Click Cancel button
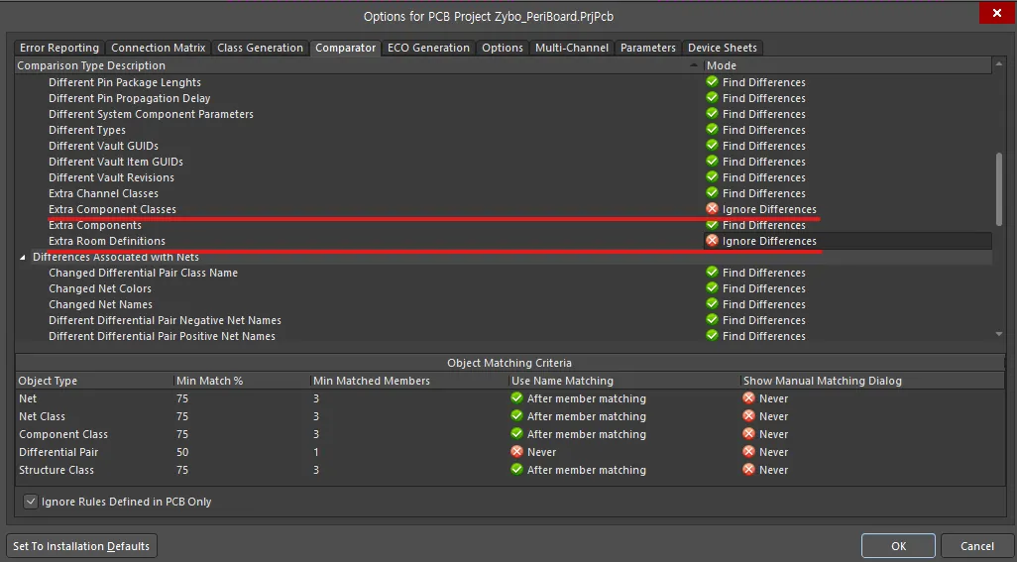Image resolution: width=1017 pixels, height=562 pixels. click(976, 546)
